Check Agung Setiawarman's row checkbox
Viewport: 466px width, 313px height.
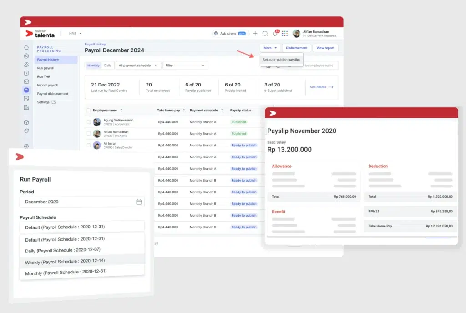click(88, 122)
